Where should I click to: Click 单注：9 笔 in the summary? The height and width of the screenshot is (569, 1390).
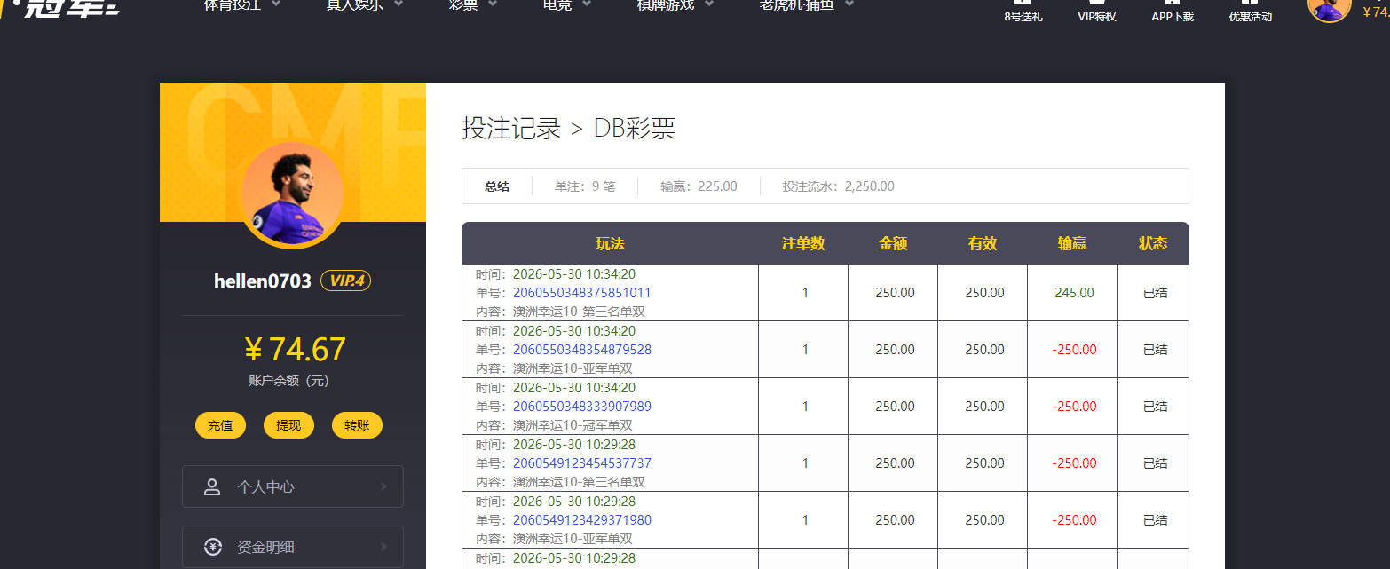(585, 186)
